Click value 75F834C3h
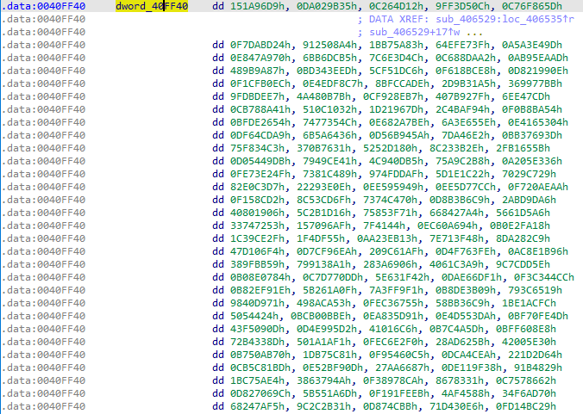The height and width of the screenshot is (414, 583). pos(257,148)
